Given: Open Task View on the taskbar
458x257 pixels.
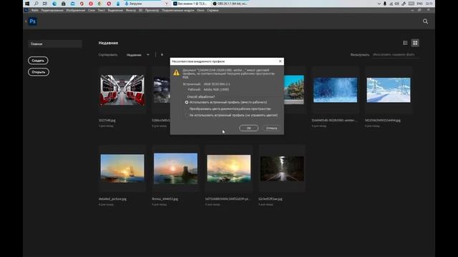Looking at the screenshot, I should point(45,4).
